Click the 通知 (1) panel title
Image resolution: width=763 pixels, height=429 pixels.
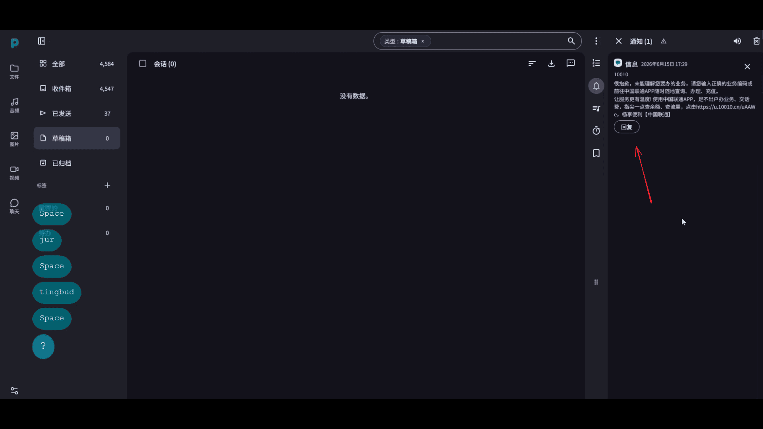pos(641,41)
